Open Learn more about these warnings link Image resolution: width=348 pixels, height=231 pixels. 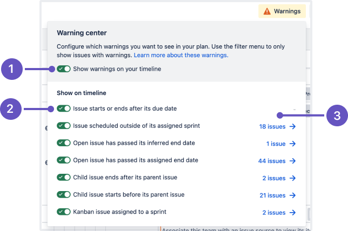tap(181, 55)
